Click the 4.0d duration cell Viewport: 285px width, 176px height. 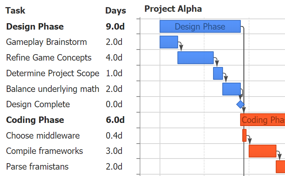coord(114,58)
